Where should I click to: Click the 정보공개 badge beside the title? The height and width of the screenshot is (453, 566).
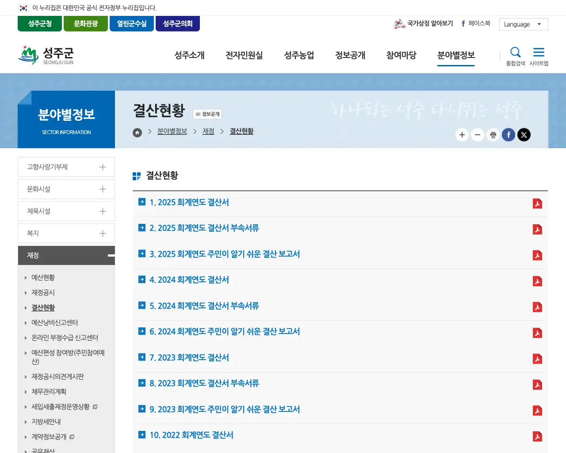[x=207, y=114]
